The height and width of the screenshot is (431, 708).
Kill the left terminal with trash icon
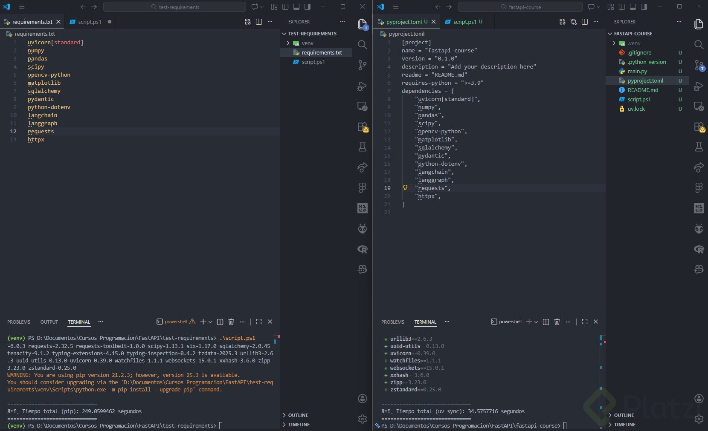pyautogui.click(x=231, y=322)
